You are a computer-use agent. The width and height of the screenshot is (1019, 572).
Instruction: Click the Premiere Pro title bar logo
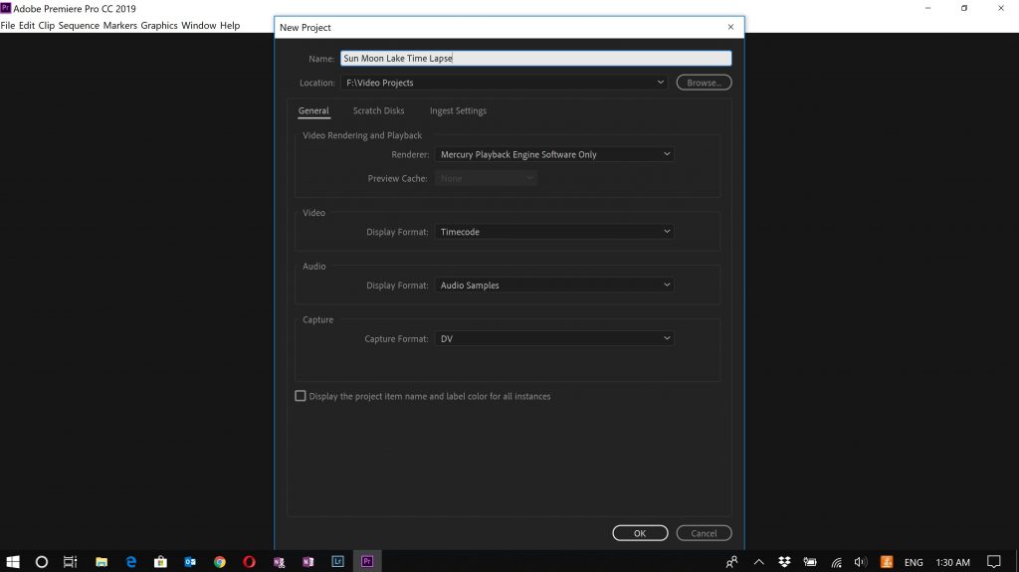point(6,8)
